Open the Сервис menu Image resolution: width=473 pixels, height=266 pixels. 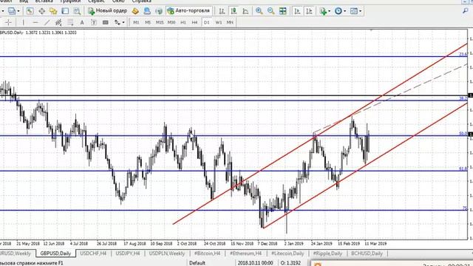point(96,1)
